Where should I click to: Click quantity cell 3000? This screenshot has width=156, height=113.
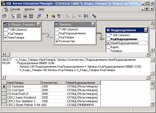coord(53,94)
